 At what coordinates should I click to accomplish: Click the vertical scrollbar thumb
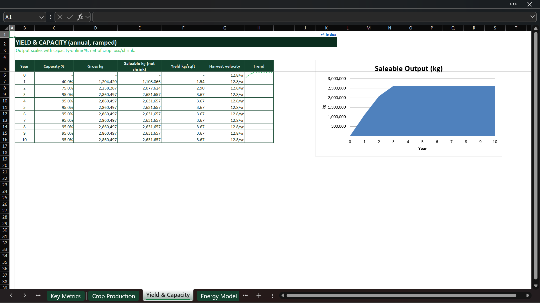[536, 156]
